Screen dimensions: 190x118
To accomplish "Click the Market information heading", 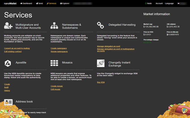I will (157, 14).
